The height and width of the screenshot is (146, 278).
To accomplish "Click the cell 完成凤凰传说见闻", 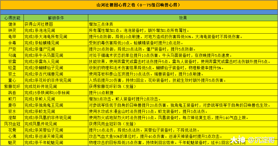I will click(56, 124).
